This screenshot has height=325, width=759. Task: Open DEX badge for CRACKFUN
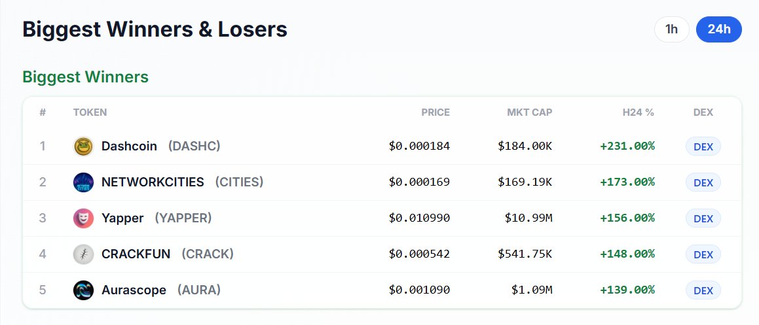pos(703,254)
